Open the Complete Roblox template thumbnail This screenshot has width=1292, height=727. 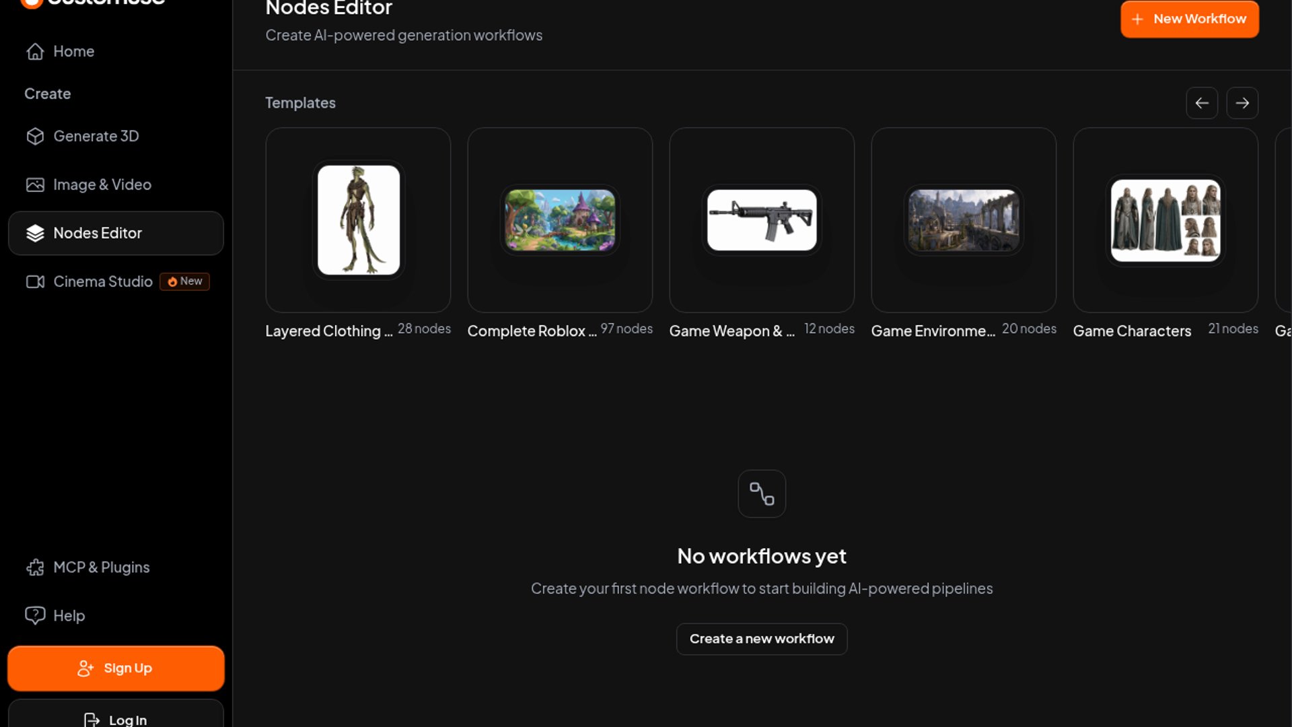coord(560,220)
